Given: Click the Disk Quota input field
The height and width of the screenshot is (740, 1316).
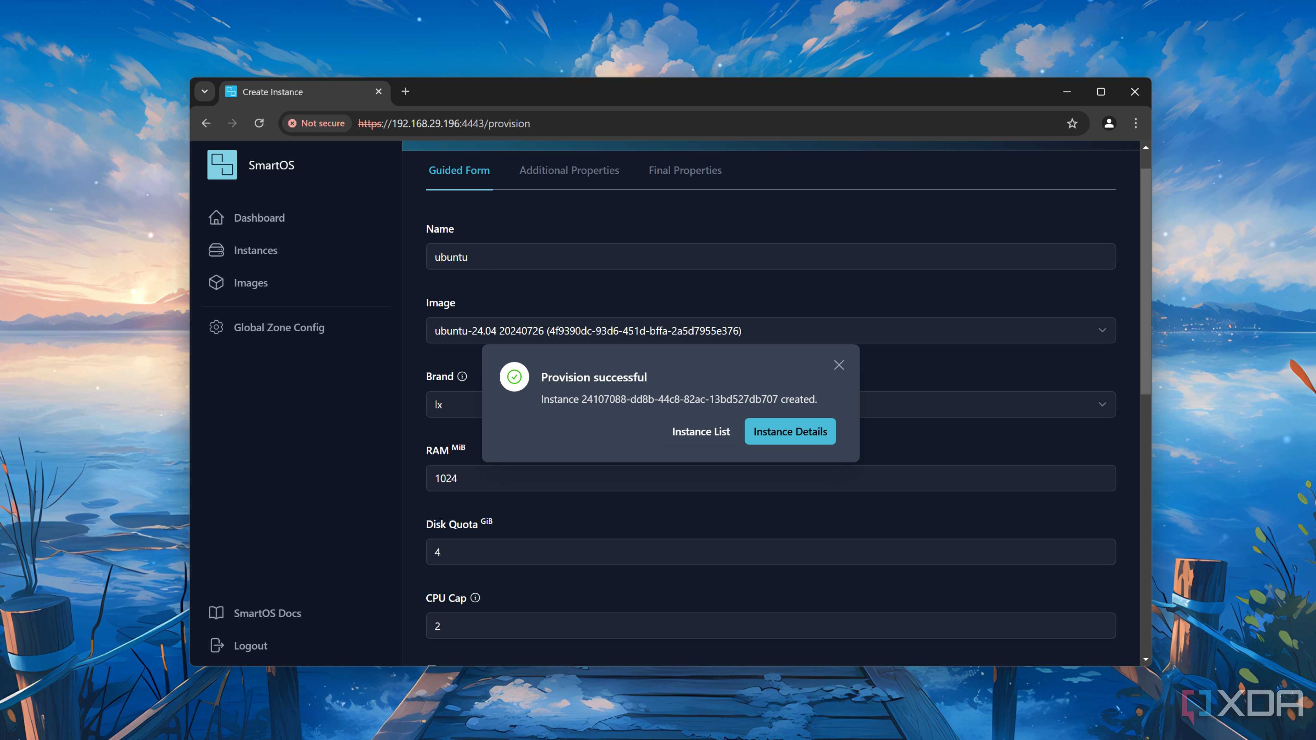Looking at the screenshot, I should [x=770, y=552].
